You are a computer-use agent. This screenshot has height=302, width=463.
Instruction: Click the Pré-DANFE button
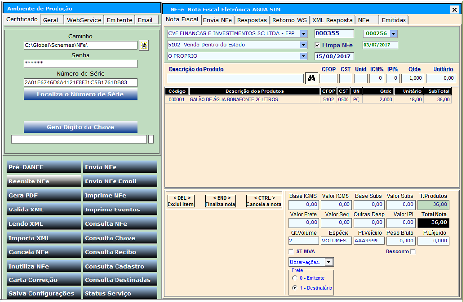[44, 167]
